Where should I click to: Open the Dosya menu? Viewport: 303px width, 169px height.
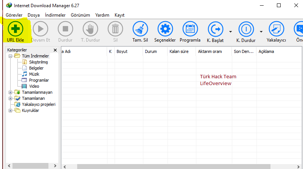click(34, 15)
